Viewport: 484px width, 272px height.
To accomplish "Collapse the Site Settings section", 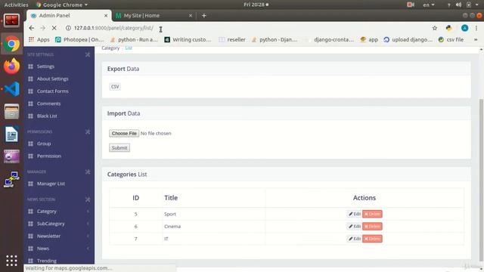I will tap(88, 54).
